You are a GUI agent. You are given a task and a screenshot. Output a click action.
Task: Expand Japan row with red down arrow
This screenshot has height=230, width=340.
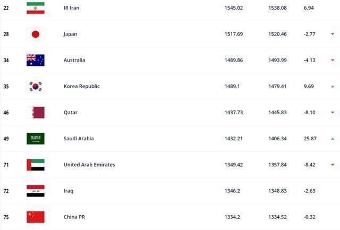point(333,34)
